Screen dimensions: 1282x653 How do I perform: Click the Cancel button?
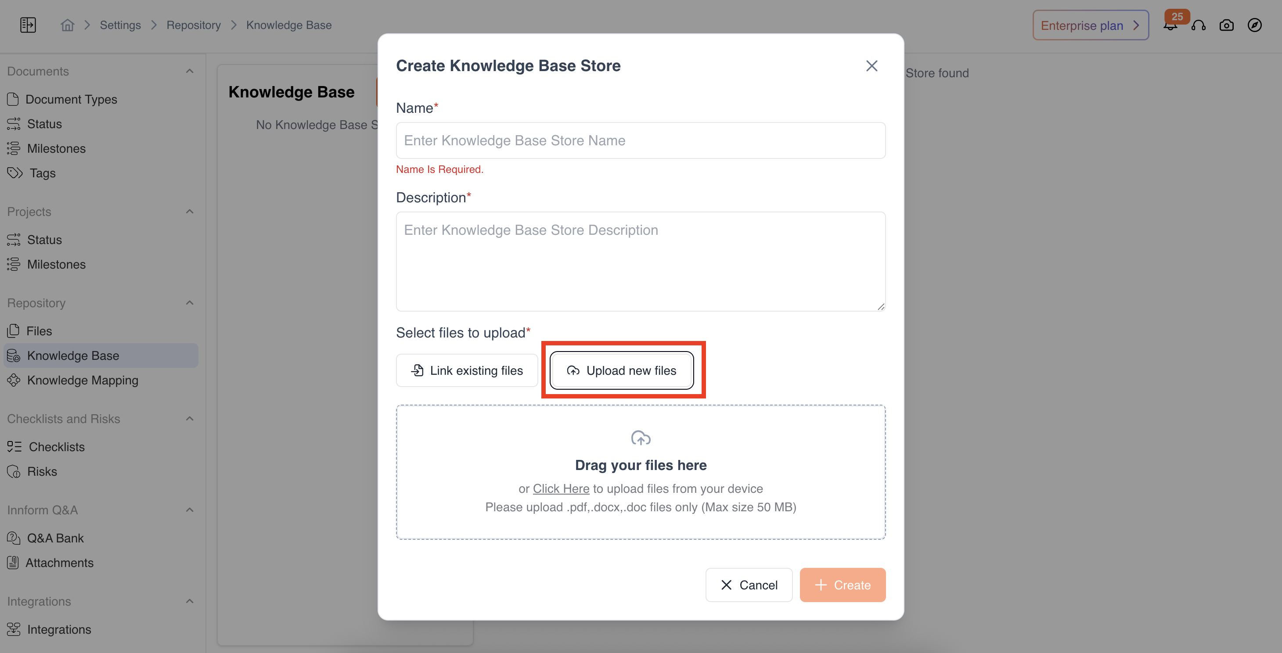point(749,585)
